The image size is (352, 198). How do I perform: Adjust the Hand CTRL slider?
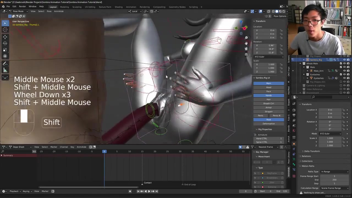click(268, 138)
